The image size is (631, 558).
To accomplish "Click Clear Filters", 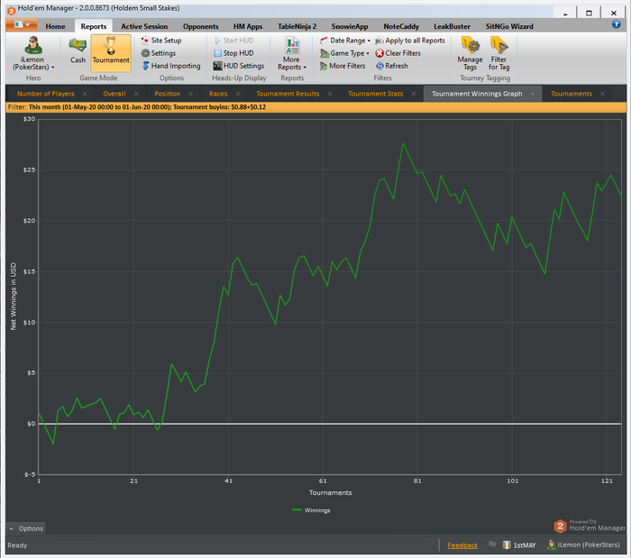I will [x=398, y=53].
